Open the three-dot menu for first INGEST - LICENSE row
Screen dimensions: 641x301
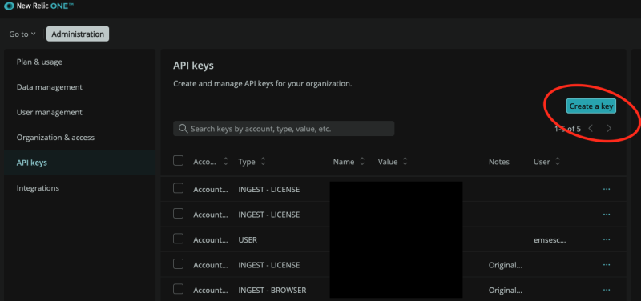point(607,189)
